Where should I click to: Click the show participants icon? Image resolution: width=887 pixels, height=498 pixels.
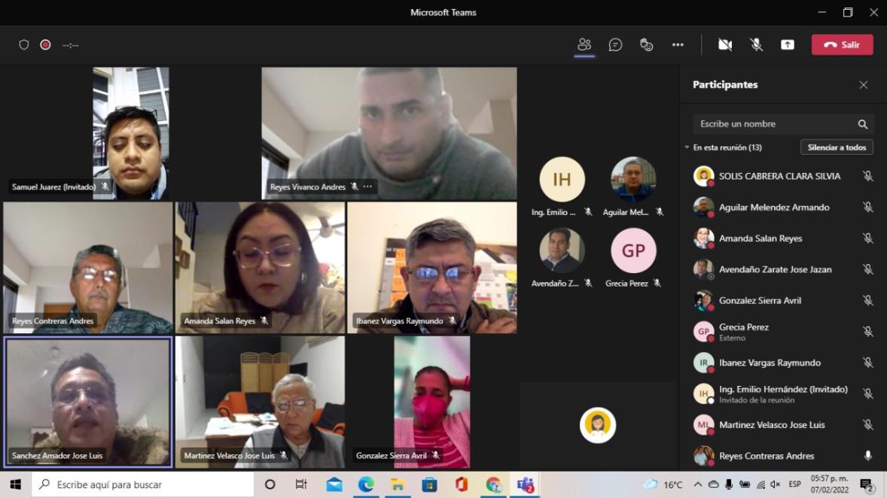click(x=584, y=45)
